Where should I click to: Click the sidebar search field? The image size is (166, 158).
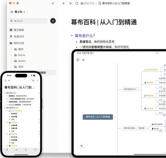click(28, 21)
